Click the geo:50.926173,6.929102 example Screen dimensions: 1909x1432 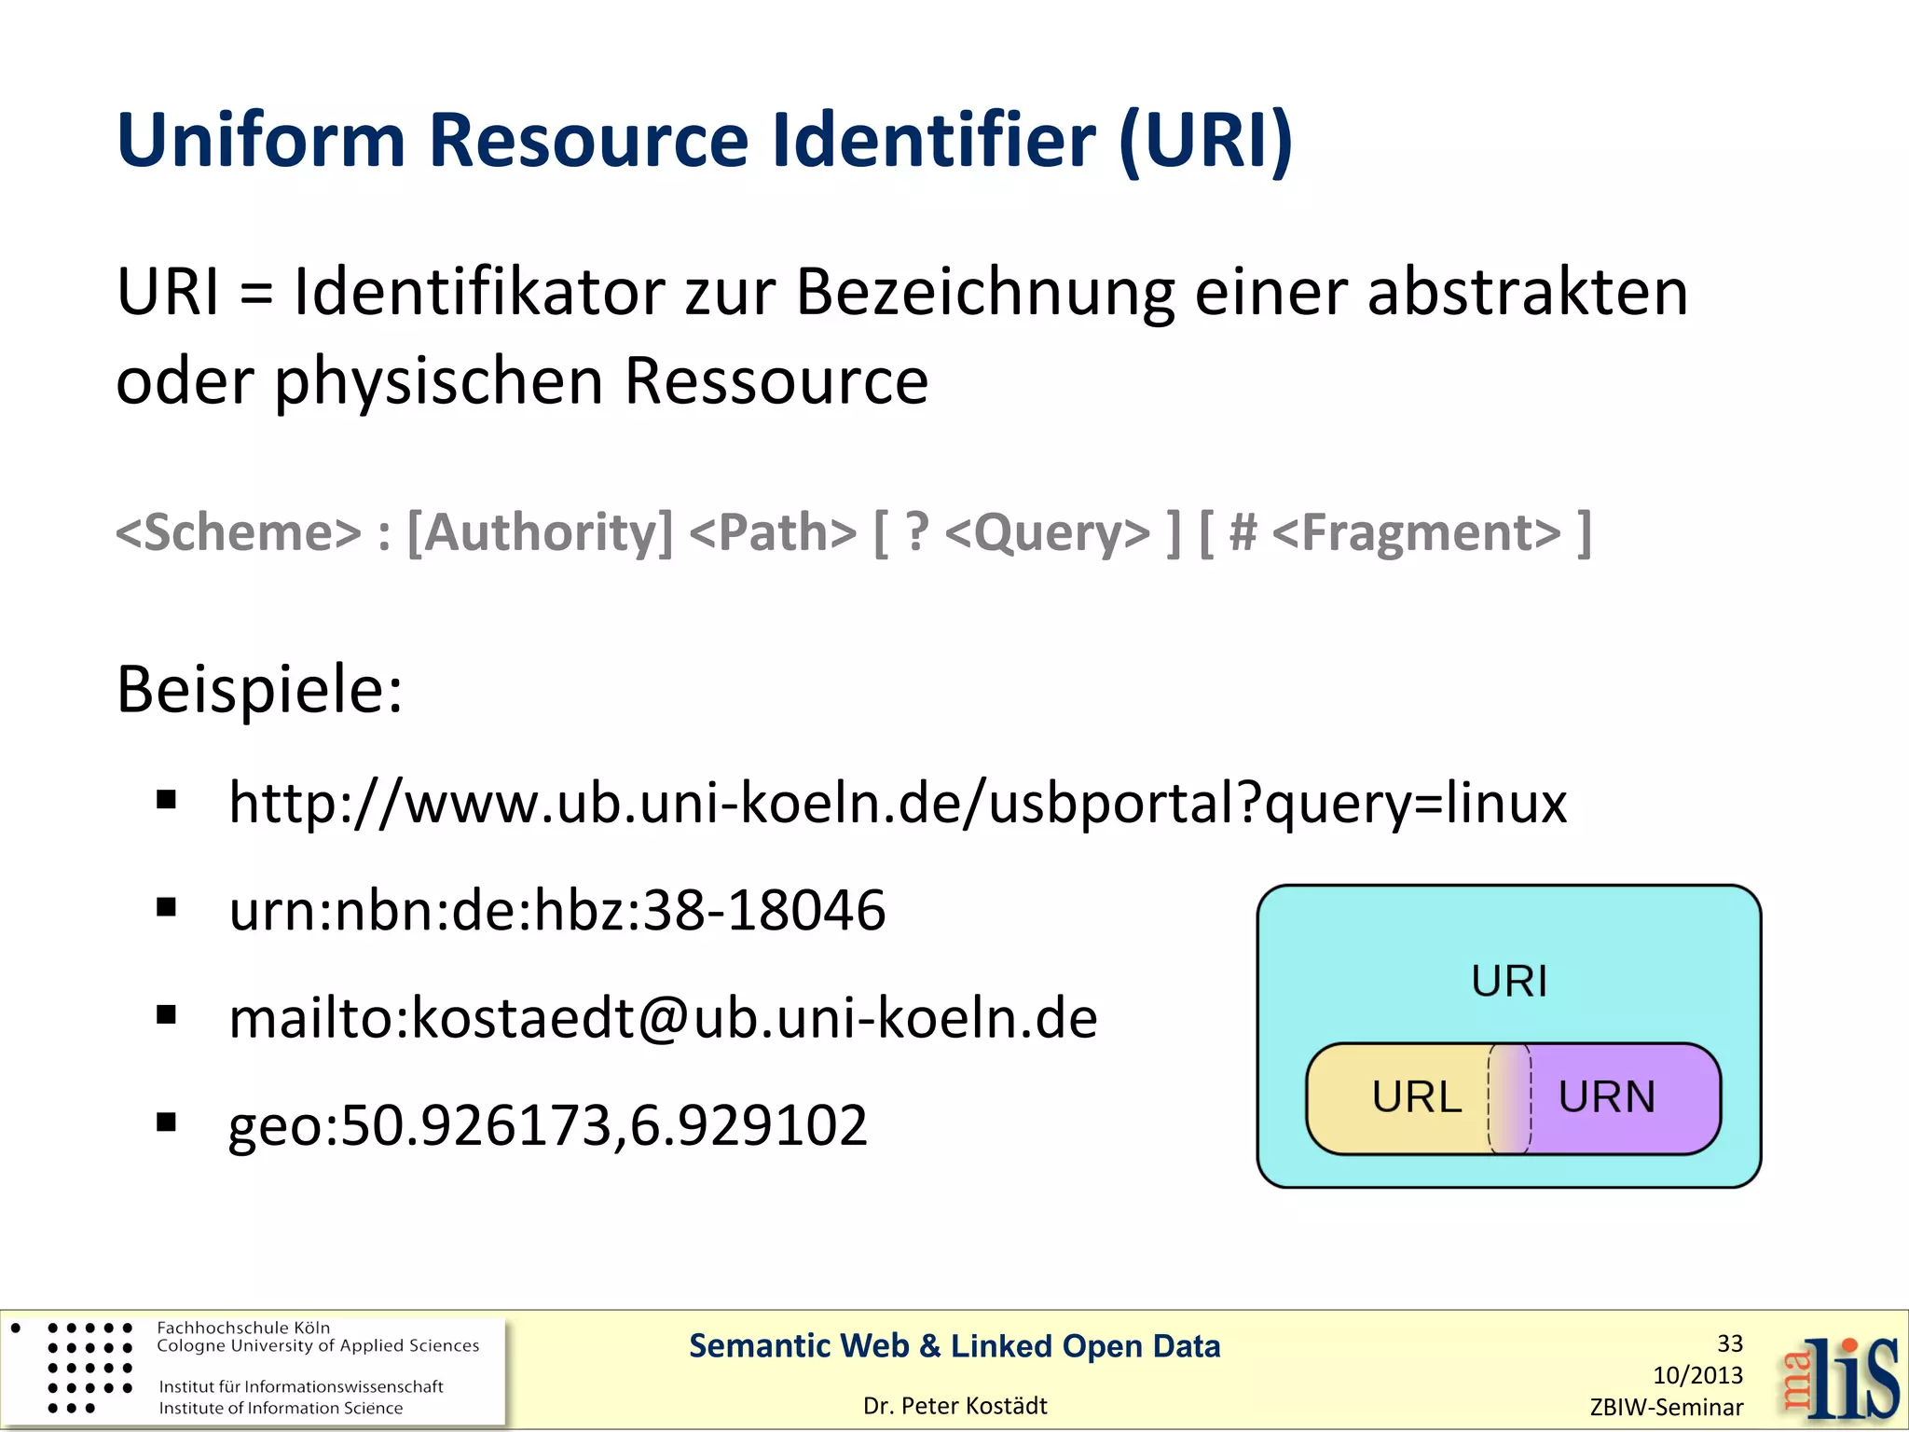(548, 1124)
